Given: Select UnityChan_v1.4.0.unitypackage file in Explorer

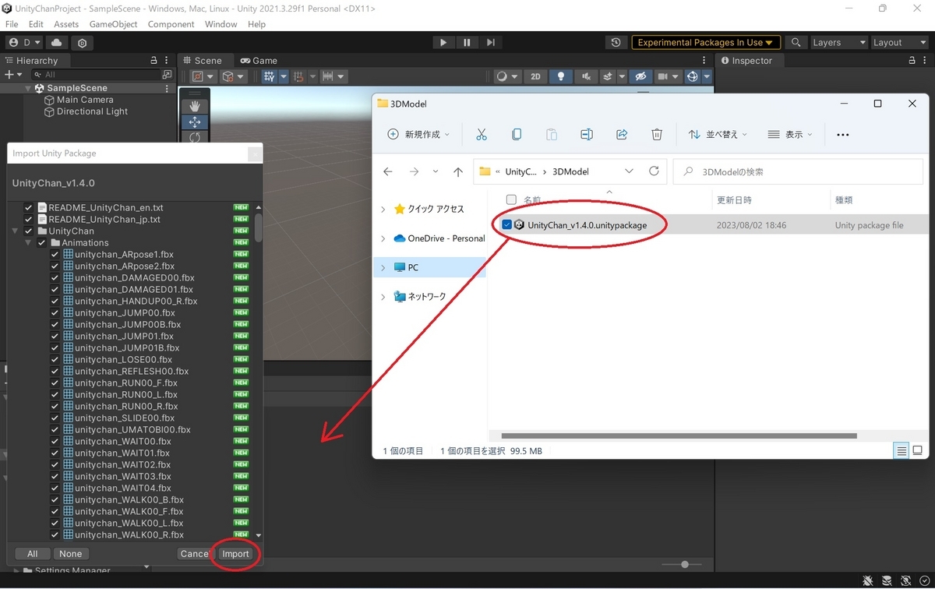Looking at the screenshot, I should click(x=587, y=225).
